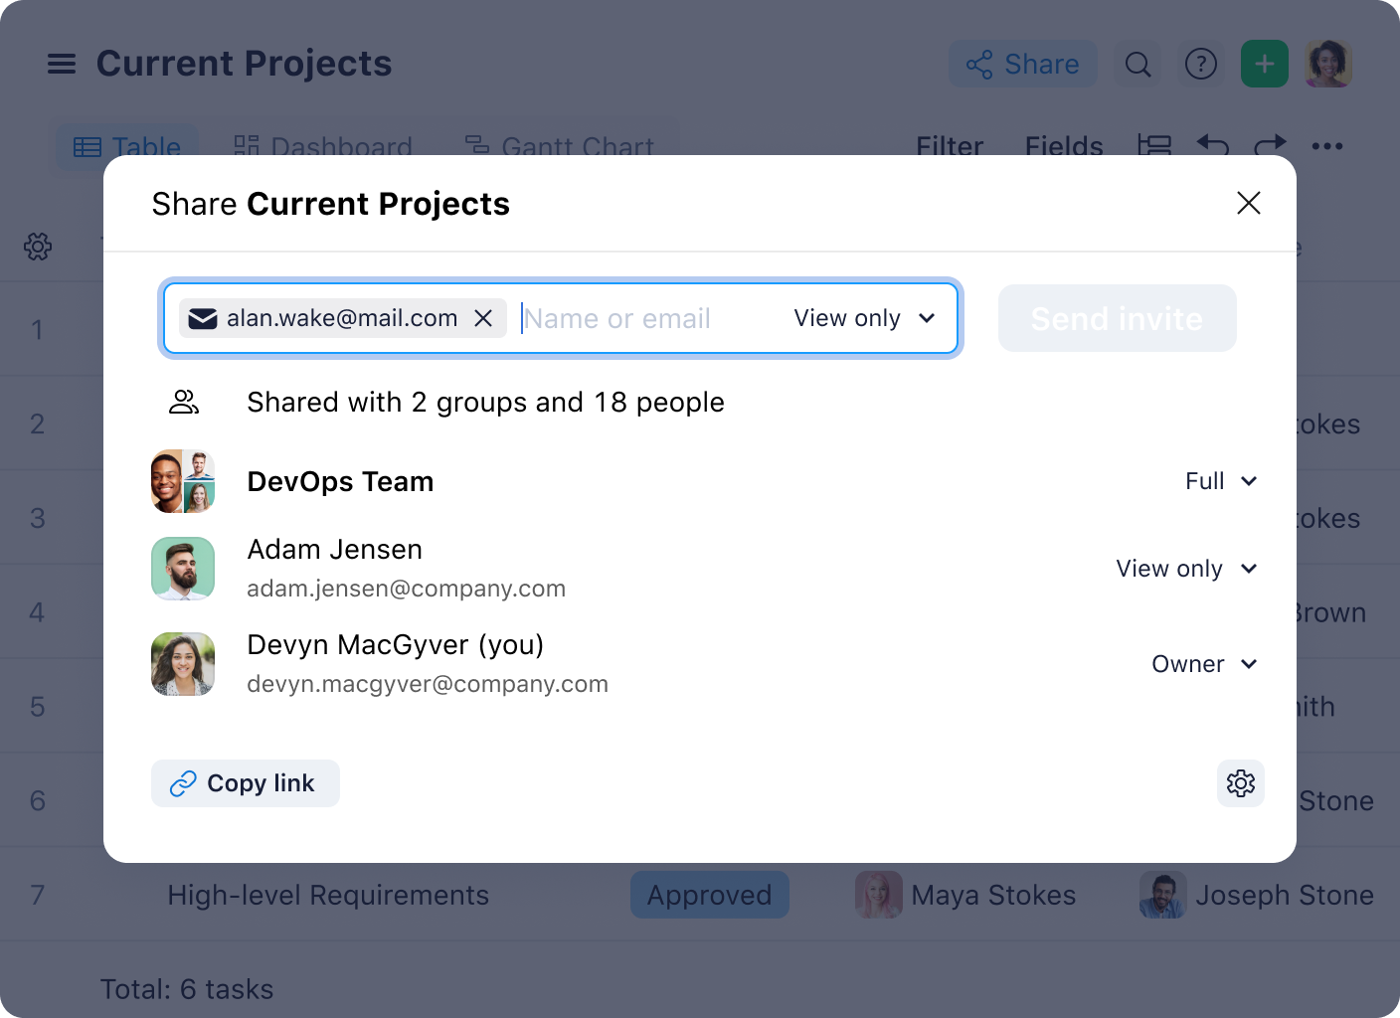The image size is (1400, 1018).
Task: Click the Copy link button
Action: [245, 783]
